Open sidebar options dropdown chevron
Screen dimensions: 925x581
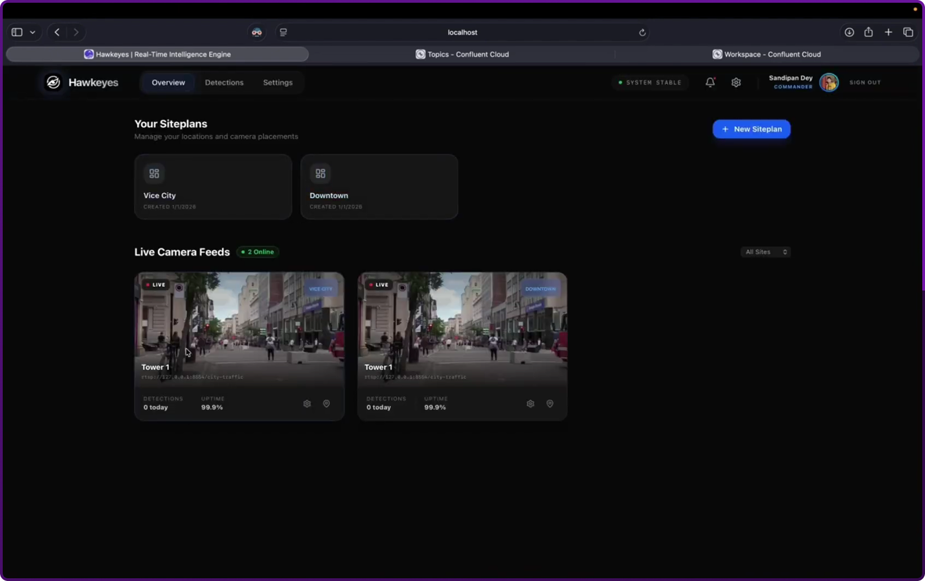(33, 32)
